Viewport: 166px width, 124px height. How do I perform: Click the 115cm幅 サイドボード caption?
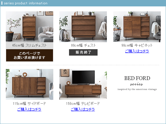tap(29, 103)
